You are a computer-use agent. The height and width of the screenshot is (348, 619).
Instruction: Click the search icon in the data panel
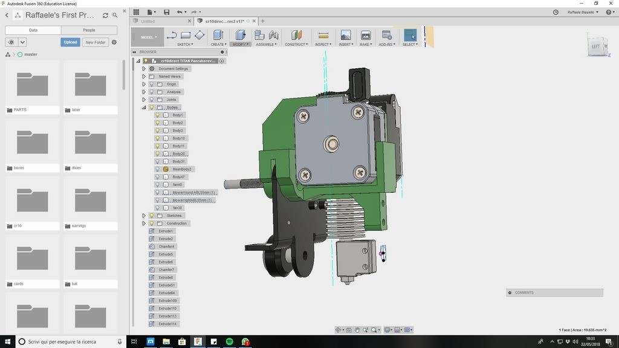[x=115, y=15]
